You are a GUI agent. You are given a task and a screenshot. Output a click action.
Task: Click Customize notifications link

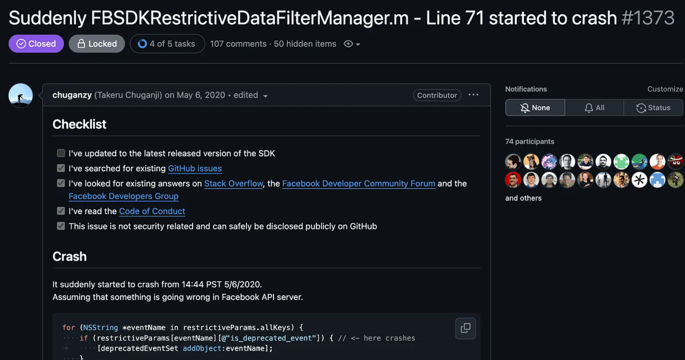click(665, 89)
